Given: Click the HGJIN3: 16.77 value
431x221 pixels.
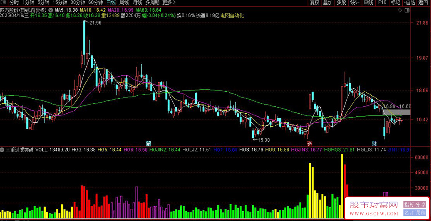Looking at the screenshot, I should pos(307,150).
